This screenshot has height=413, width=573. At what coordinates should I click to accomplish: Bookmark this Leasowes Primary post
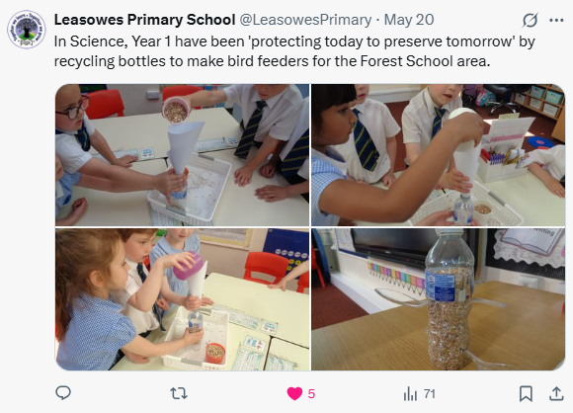click(526, 394)
